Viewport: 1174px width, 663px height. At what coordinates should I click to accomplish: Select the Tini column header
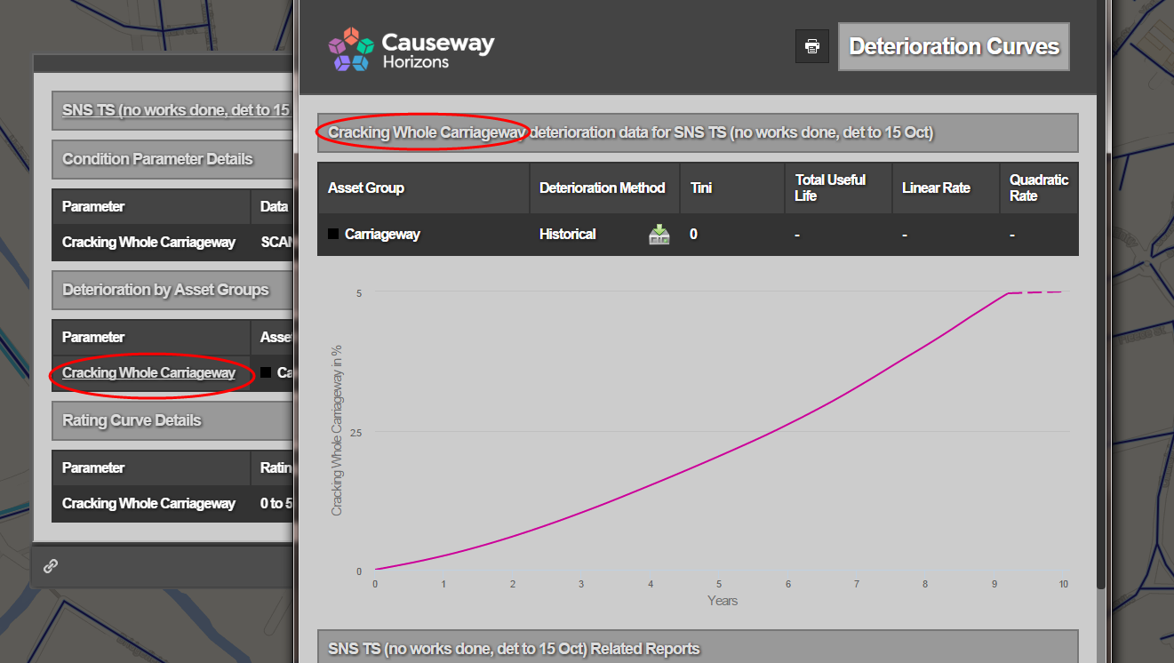tap(701, 188)
